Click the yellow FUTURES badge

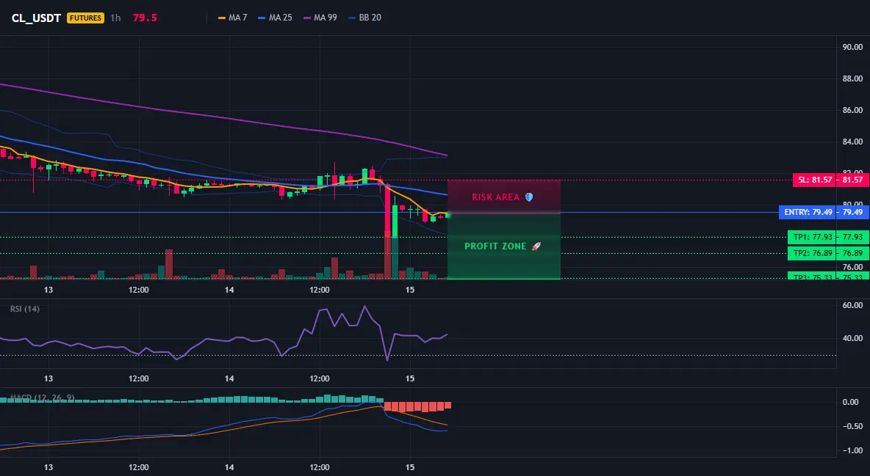(x=85, y=18)
